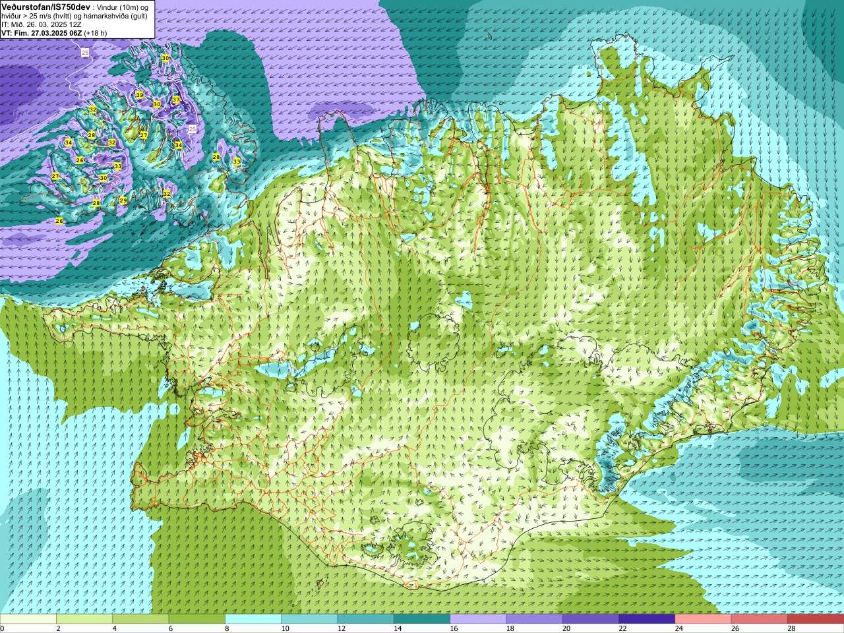Click the legend scale label 6

(171, 628)
